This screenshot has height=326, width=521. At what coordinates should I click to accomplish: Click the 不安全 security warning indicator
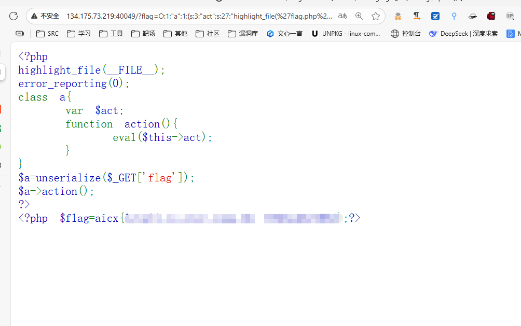45,16
